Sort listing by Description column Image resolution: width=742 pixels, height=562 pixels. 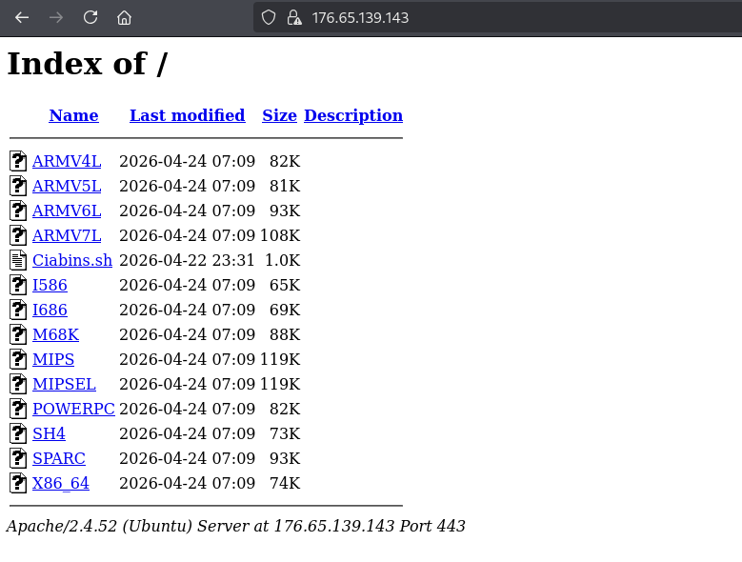tap(353, 115)
